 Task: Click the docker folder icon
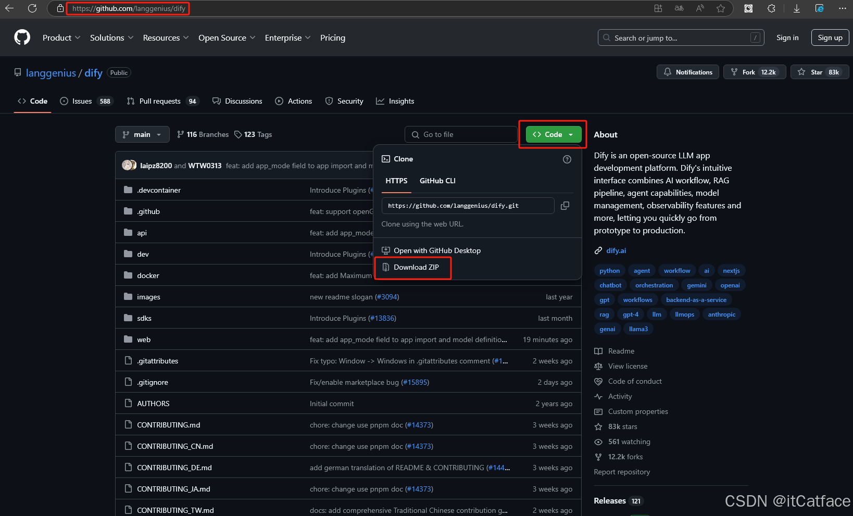pyautogui.click(x=128, y=275)
